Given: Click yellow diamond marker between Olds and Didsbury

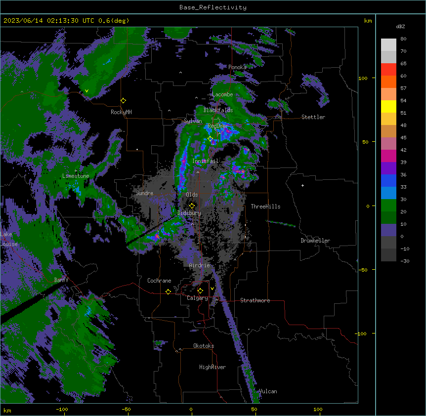Looking at the screenshot, I should (192, 206).
